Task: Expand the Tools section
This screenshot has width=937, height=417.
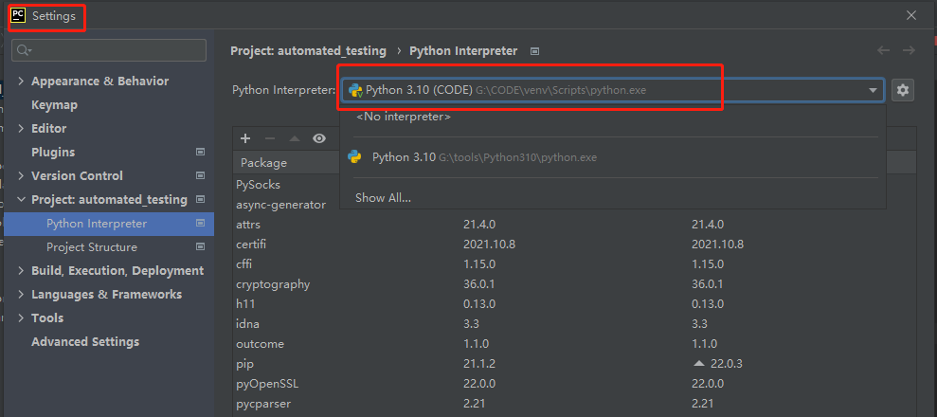Action: click(21, 317)
